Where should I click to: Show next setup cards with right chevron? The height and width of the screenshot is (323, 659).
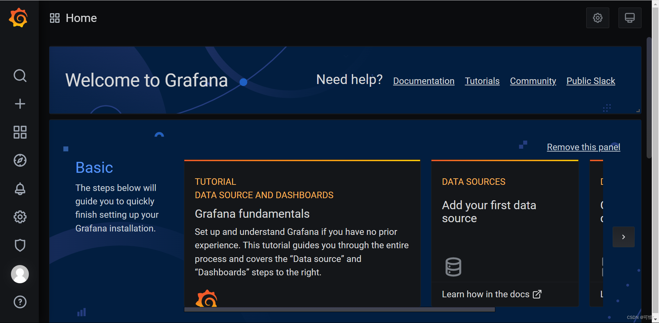(x=624, y=237)
